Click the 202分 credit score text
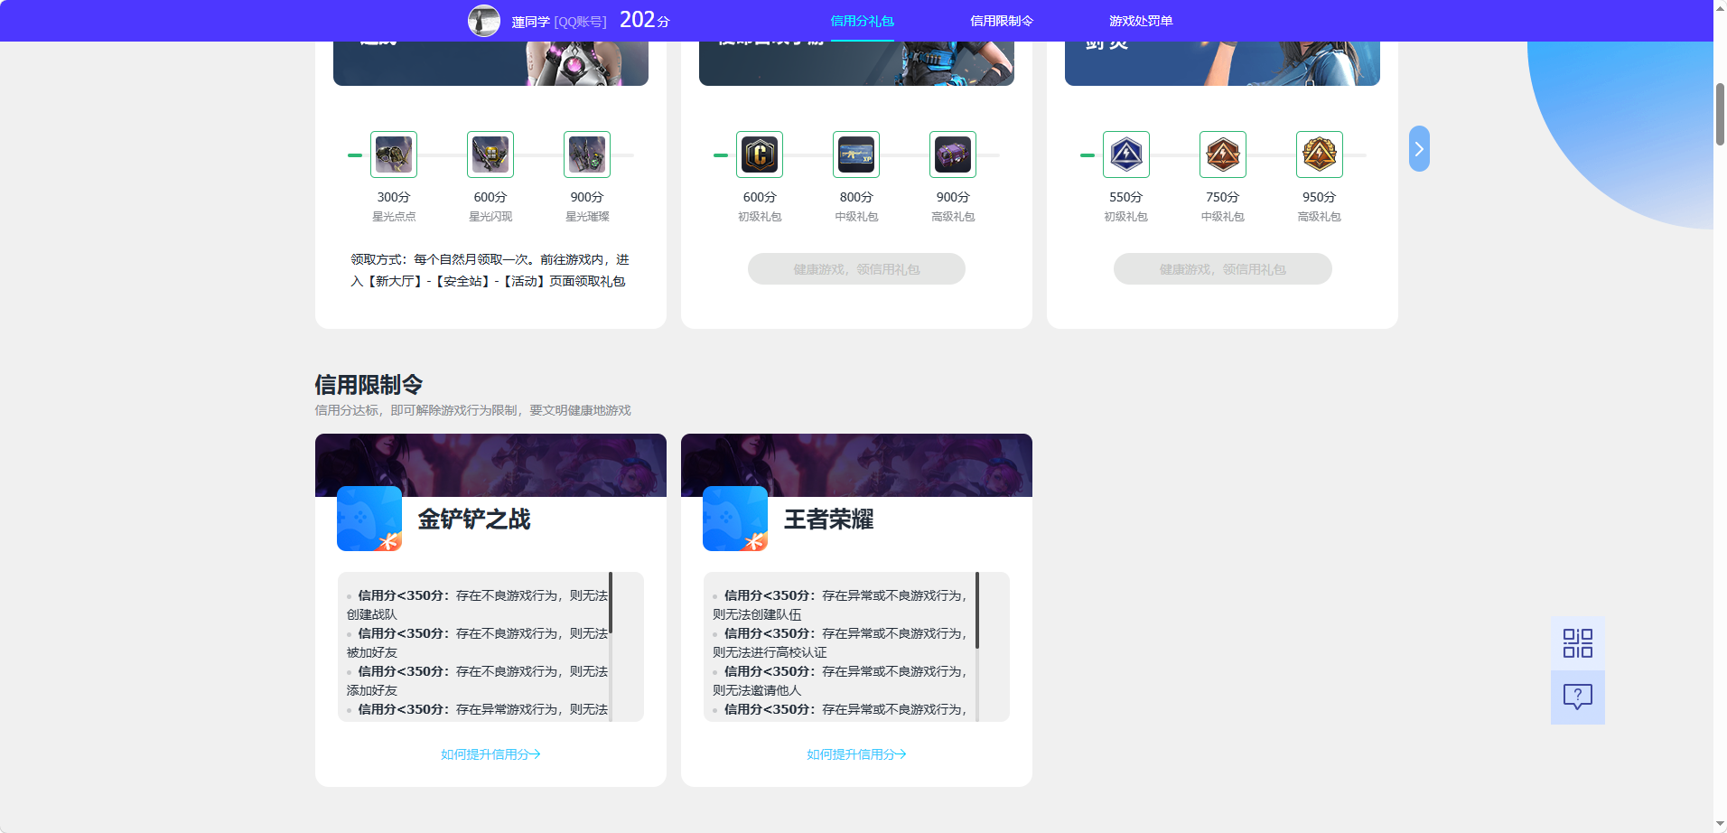 tap(645, 20)
